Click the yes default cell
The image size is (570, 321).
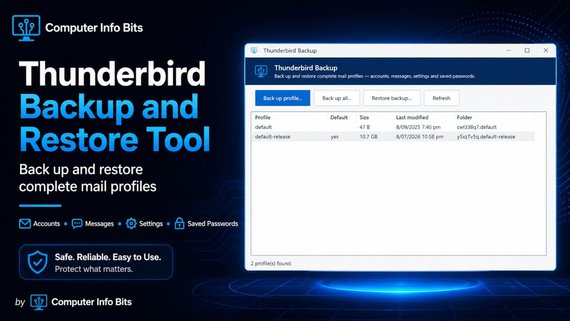click(334, 136)
